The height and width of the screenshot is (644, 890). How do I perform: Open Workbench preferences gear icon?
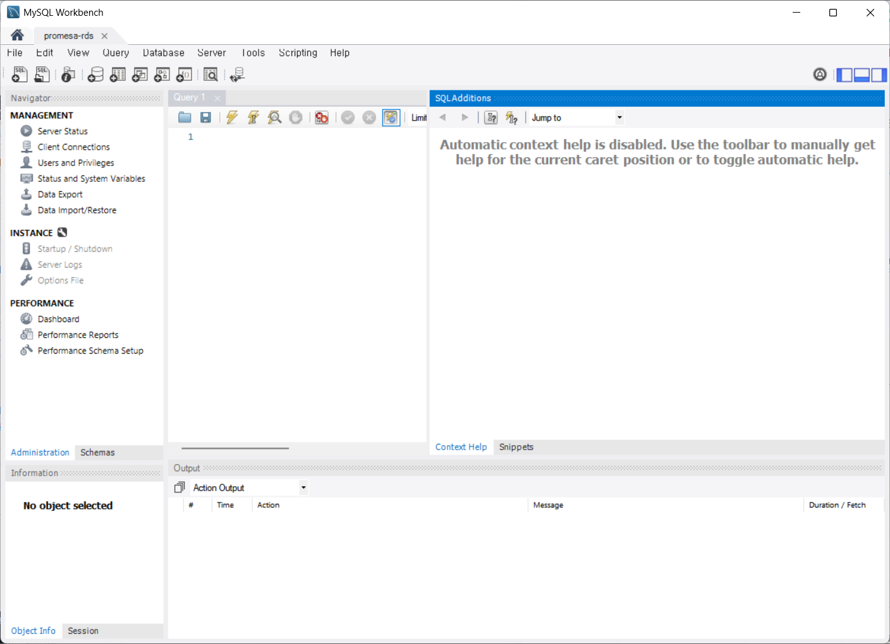pyautogui.click(x=820, y=75)
